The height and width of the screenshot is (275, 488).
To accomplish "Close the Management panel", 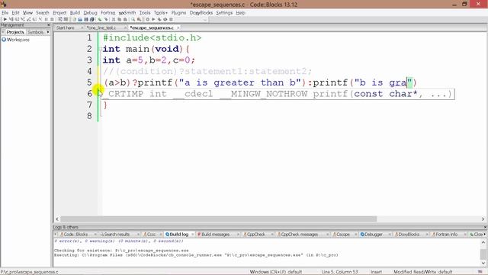I will point(49,25).
